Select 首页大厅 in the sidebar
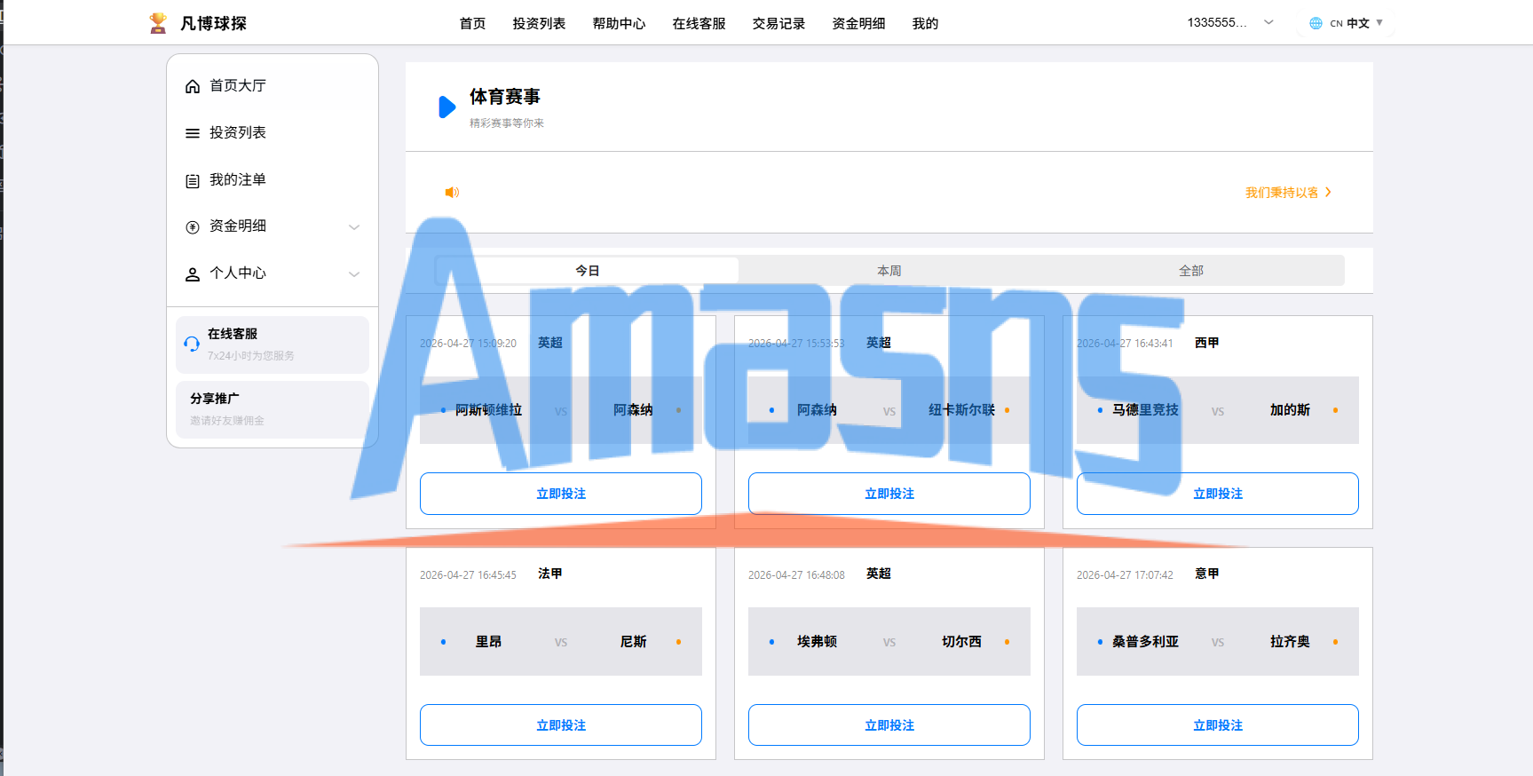The height and width of the screenshot is (776, 1533). tap(273, 86)
